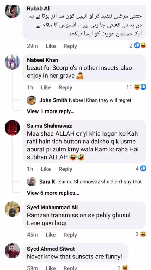Screen dimensions: 151x270
Task: View the 11 reactions on Nabeel Khan's comment
Action: pyautogui.click(x=137, y=87)
